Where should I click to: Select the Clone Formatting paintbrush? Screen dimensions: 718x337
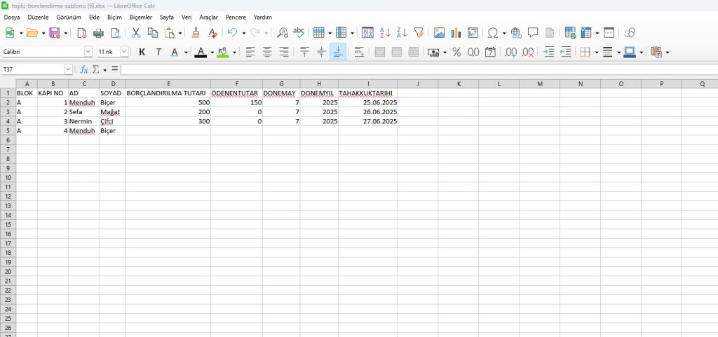[x=196, y=32]
